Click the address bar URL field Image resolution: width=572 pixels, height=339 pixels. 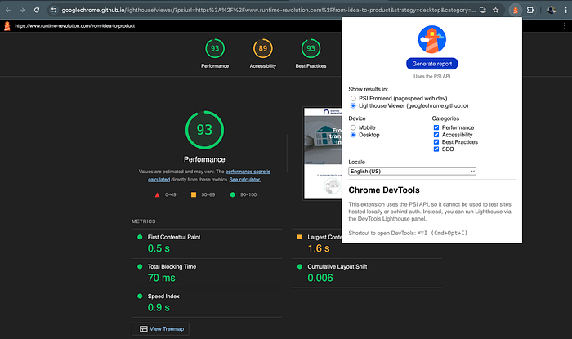[268, 10]
